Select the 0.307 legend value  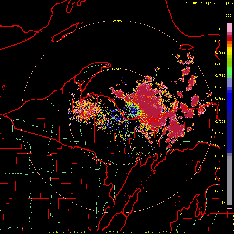(220, 179)
